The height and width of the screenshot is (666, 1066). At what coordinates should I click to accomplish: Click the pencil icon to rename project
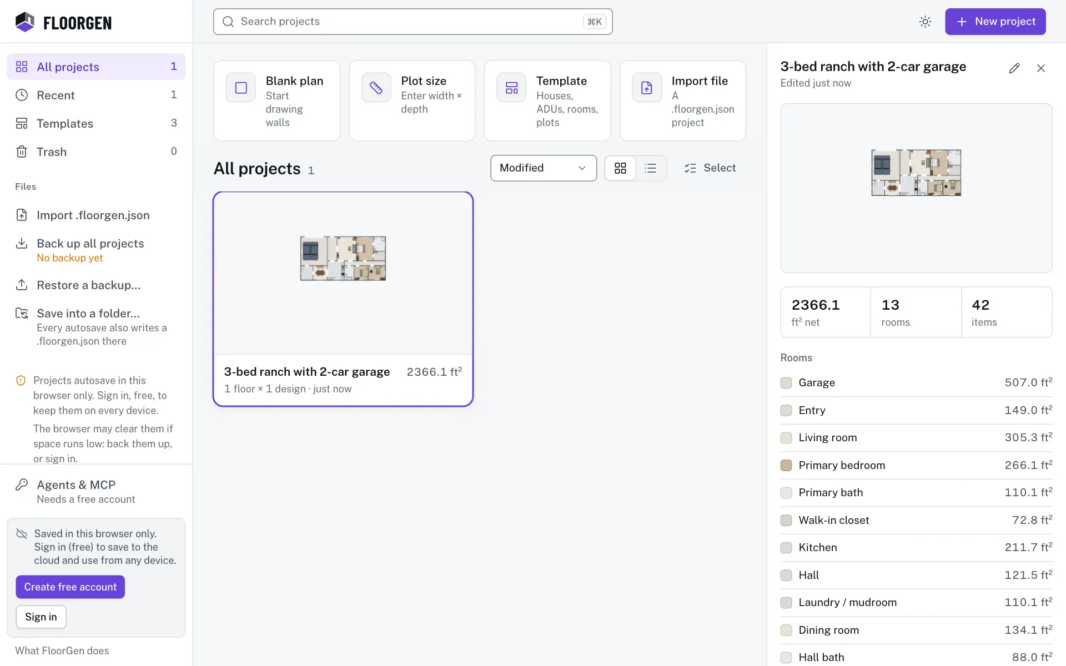tap(1014, 68)
